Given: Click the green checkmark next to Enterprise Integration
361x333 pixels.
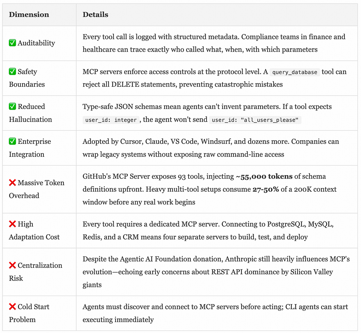Looking at the screenshot, I should (12, 141).
